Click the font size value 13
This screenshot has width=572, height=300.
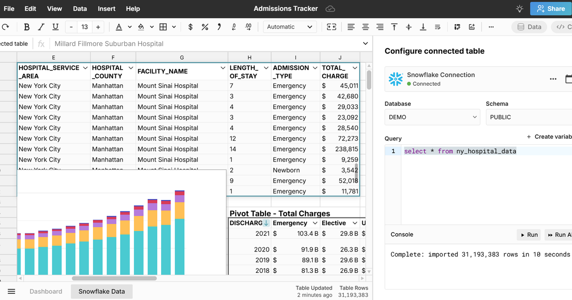[84, 27]
